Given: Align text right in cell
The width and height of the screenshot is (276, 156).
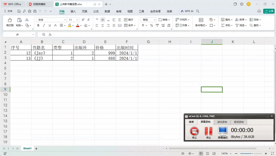Looking at the screenshot, I should (108, 25).
